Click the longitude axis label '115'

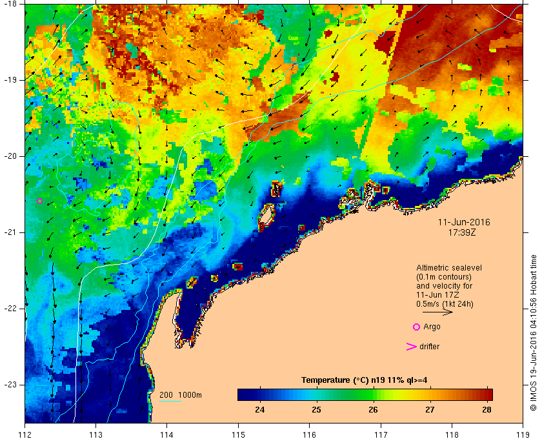point(238,434)
